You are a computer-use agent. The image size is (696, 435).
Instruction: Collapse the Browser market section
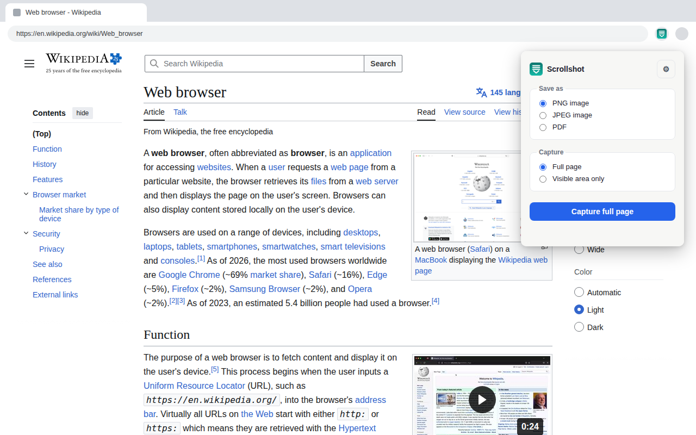tap(26, 194)
